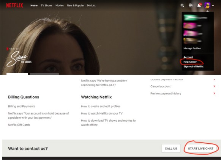Click the Netflix logo
This screenshot has height=160, width=221.
[14, 5]
